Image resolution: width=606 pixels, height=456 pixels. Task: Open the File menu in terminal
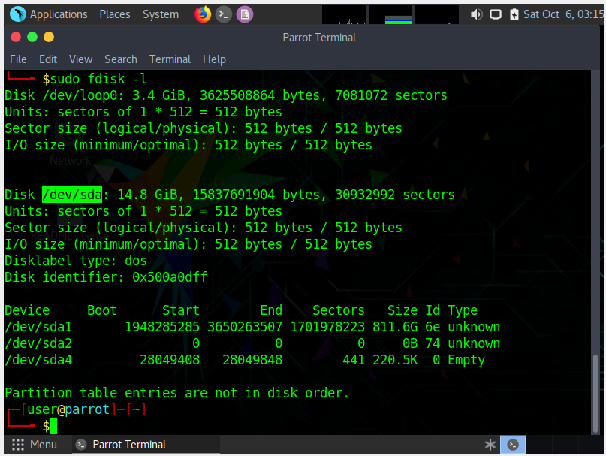click(x=18, y=59)
